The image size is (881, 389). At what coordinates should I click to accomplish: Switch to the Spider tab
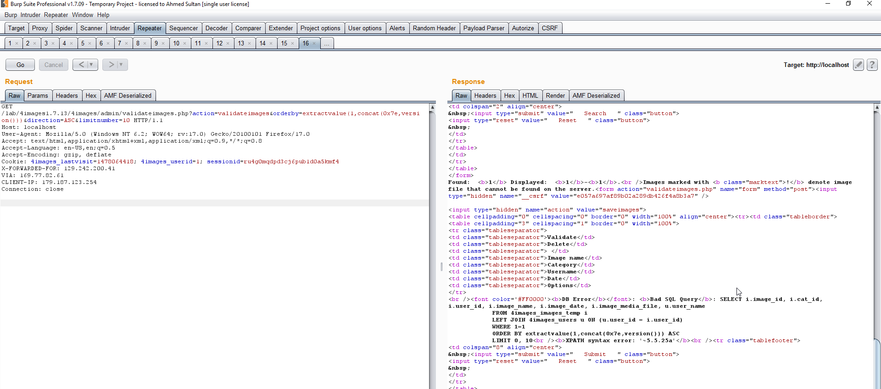pos(64,28)
